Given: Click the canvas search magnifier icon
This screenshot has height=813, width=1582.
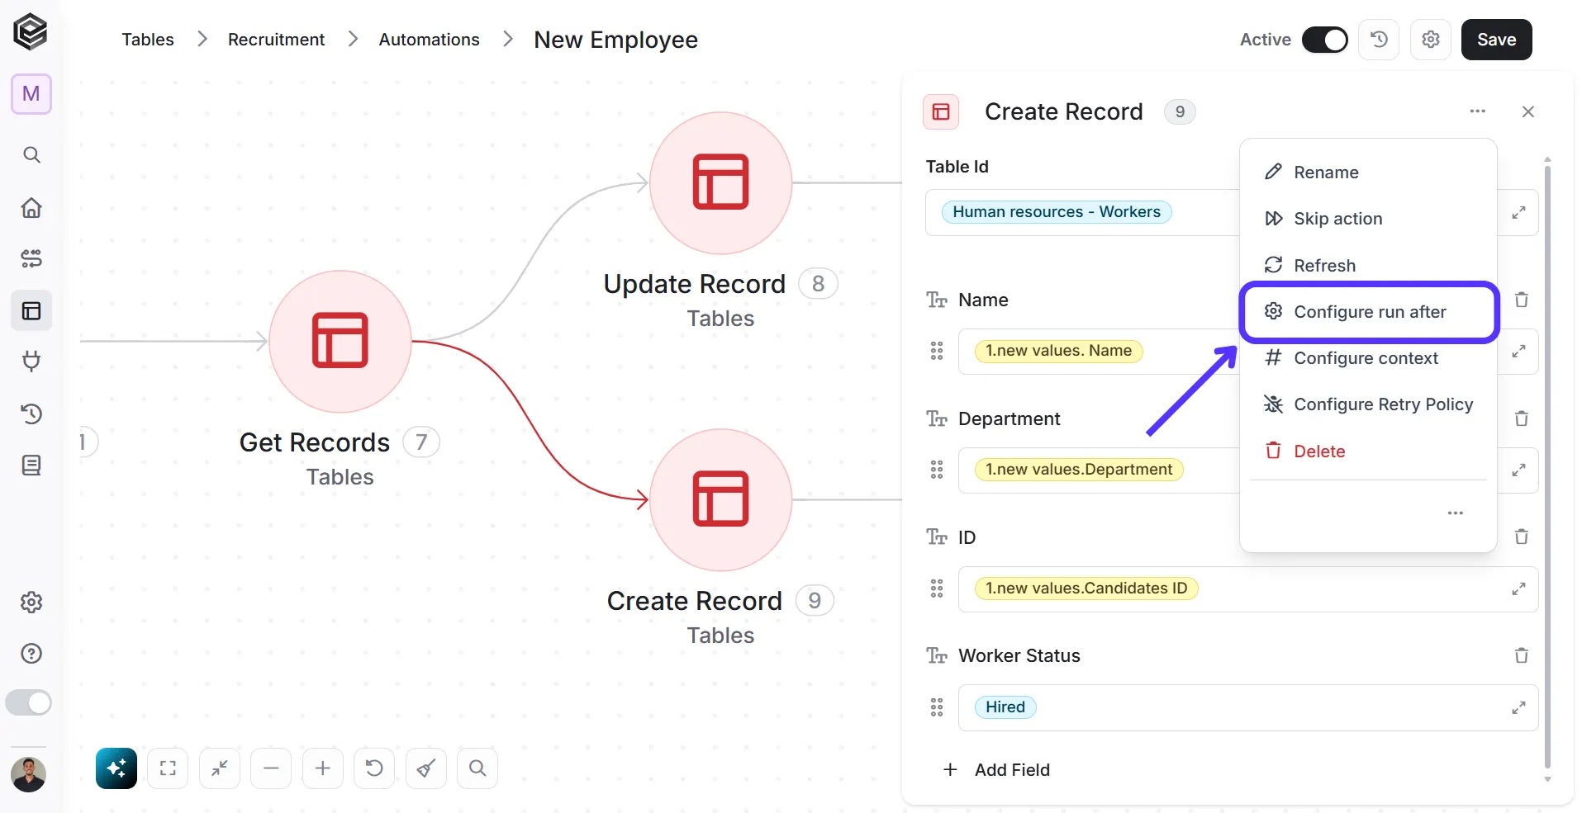Looking at the screenshot, I should click(477, 768).
